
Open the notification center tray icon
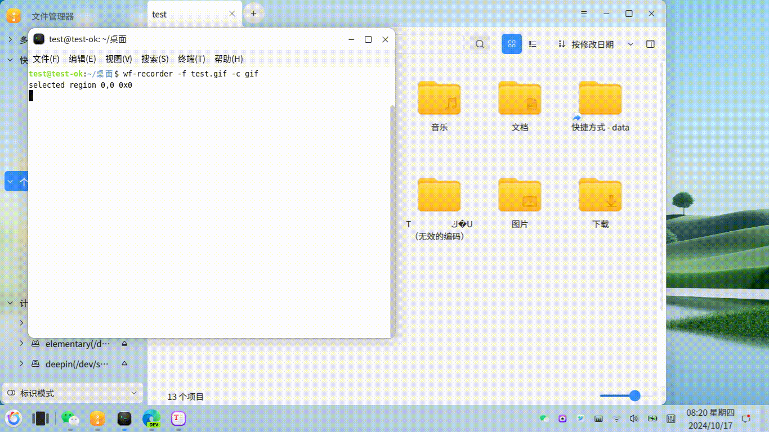[x=746, y=418]
